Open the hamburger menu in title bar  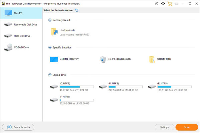pyautogui.click(x=177, y=4)
